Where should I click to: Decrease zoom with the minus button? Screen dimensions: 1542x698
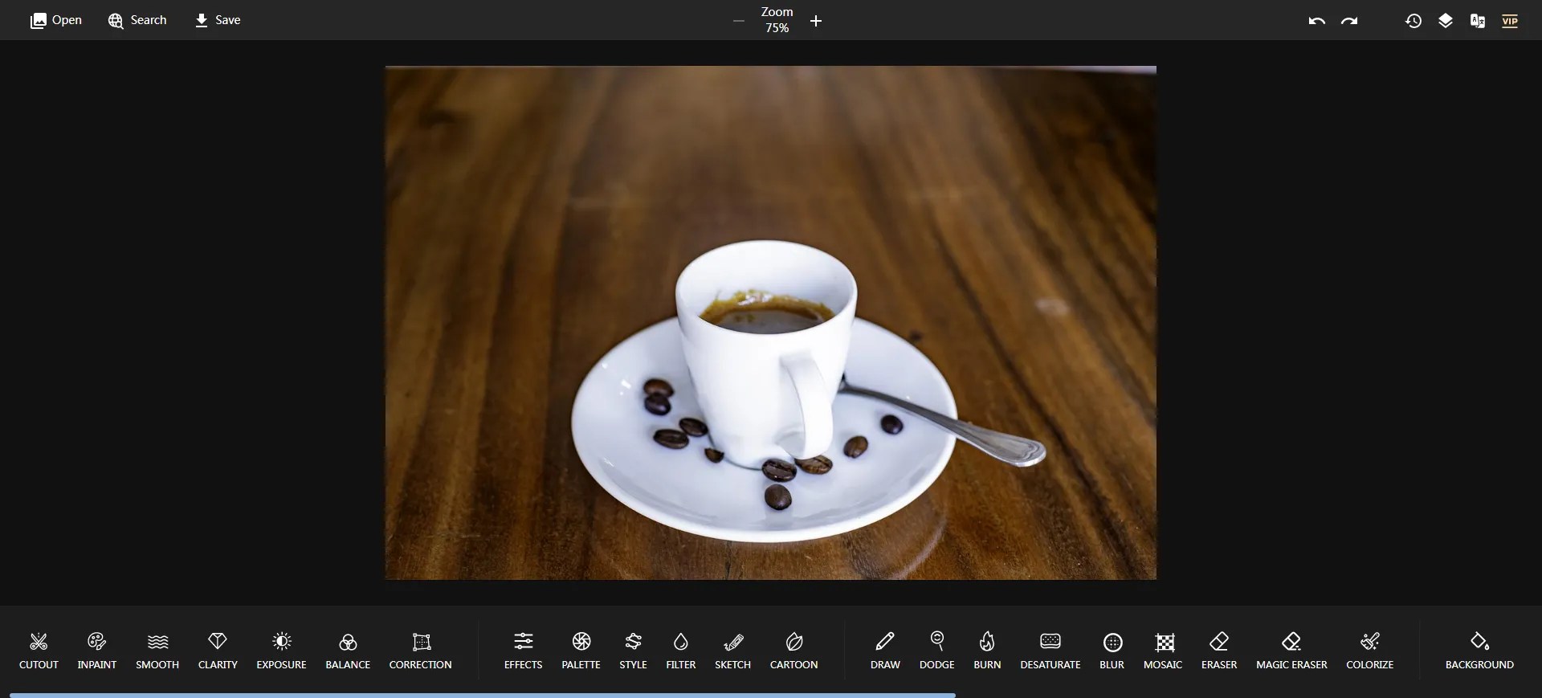click(x=739, y=21)
